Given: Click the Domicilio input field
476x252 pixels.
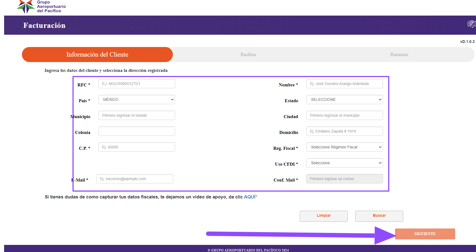Looking at the screenshot, I should [x=344, y=131].
